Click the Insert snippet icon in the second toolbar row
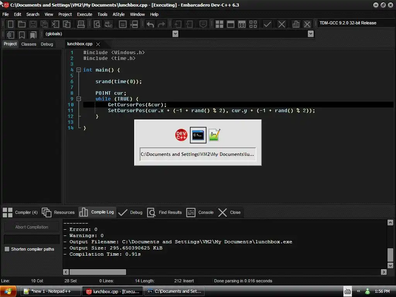This screenshot has height=297, width=396. point(10,35)
